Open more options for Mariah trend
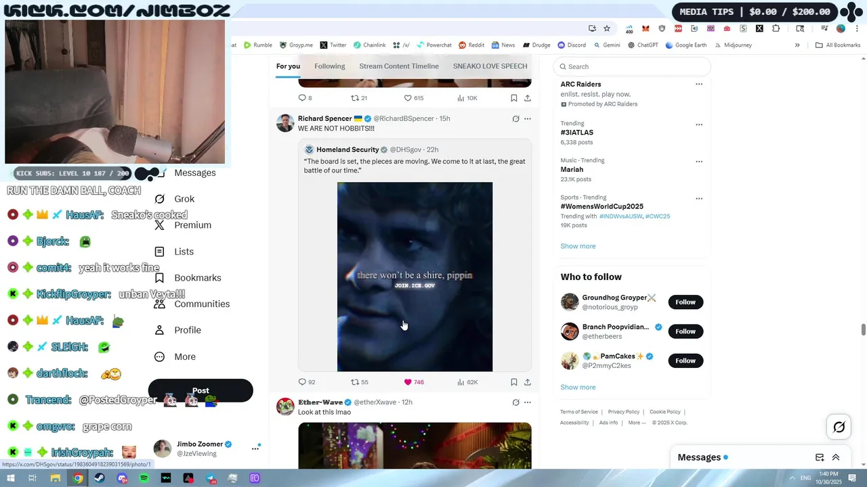867x487 pixels. click(x=699, y=162)
